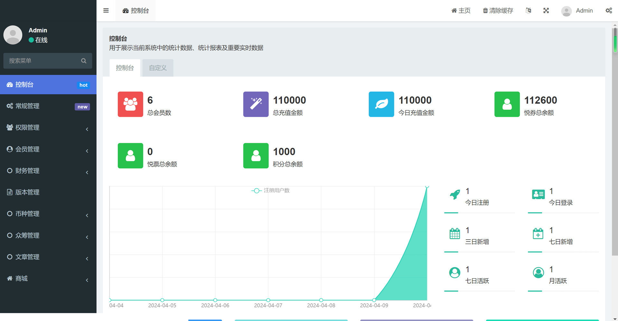Open the settings gears icon at top right
This screenshot has height=321, width=618.
(609, 11)
